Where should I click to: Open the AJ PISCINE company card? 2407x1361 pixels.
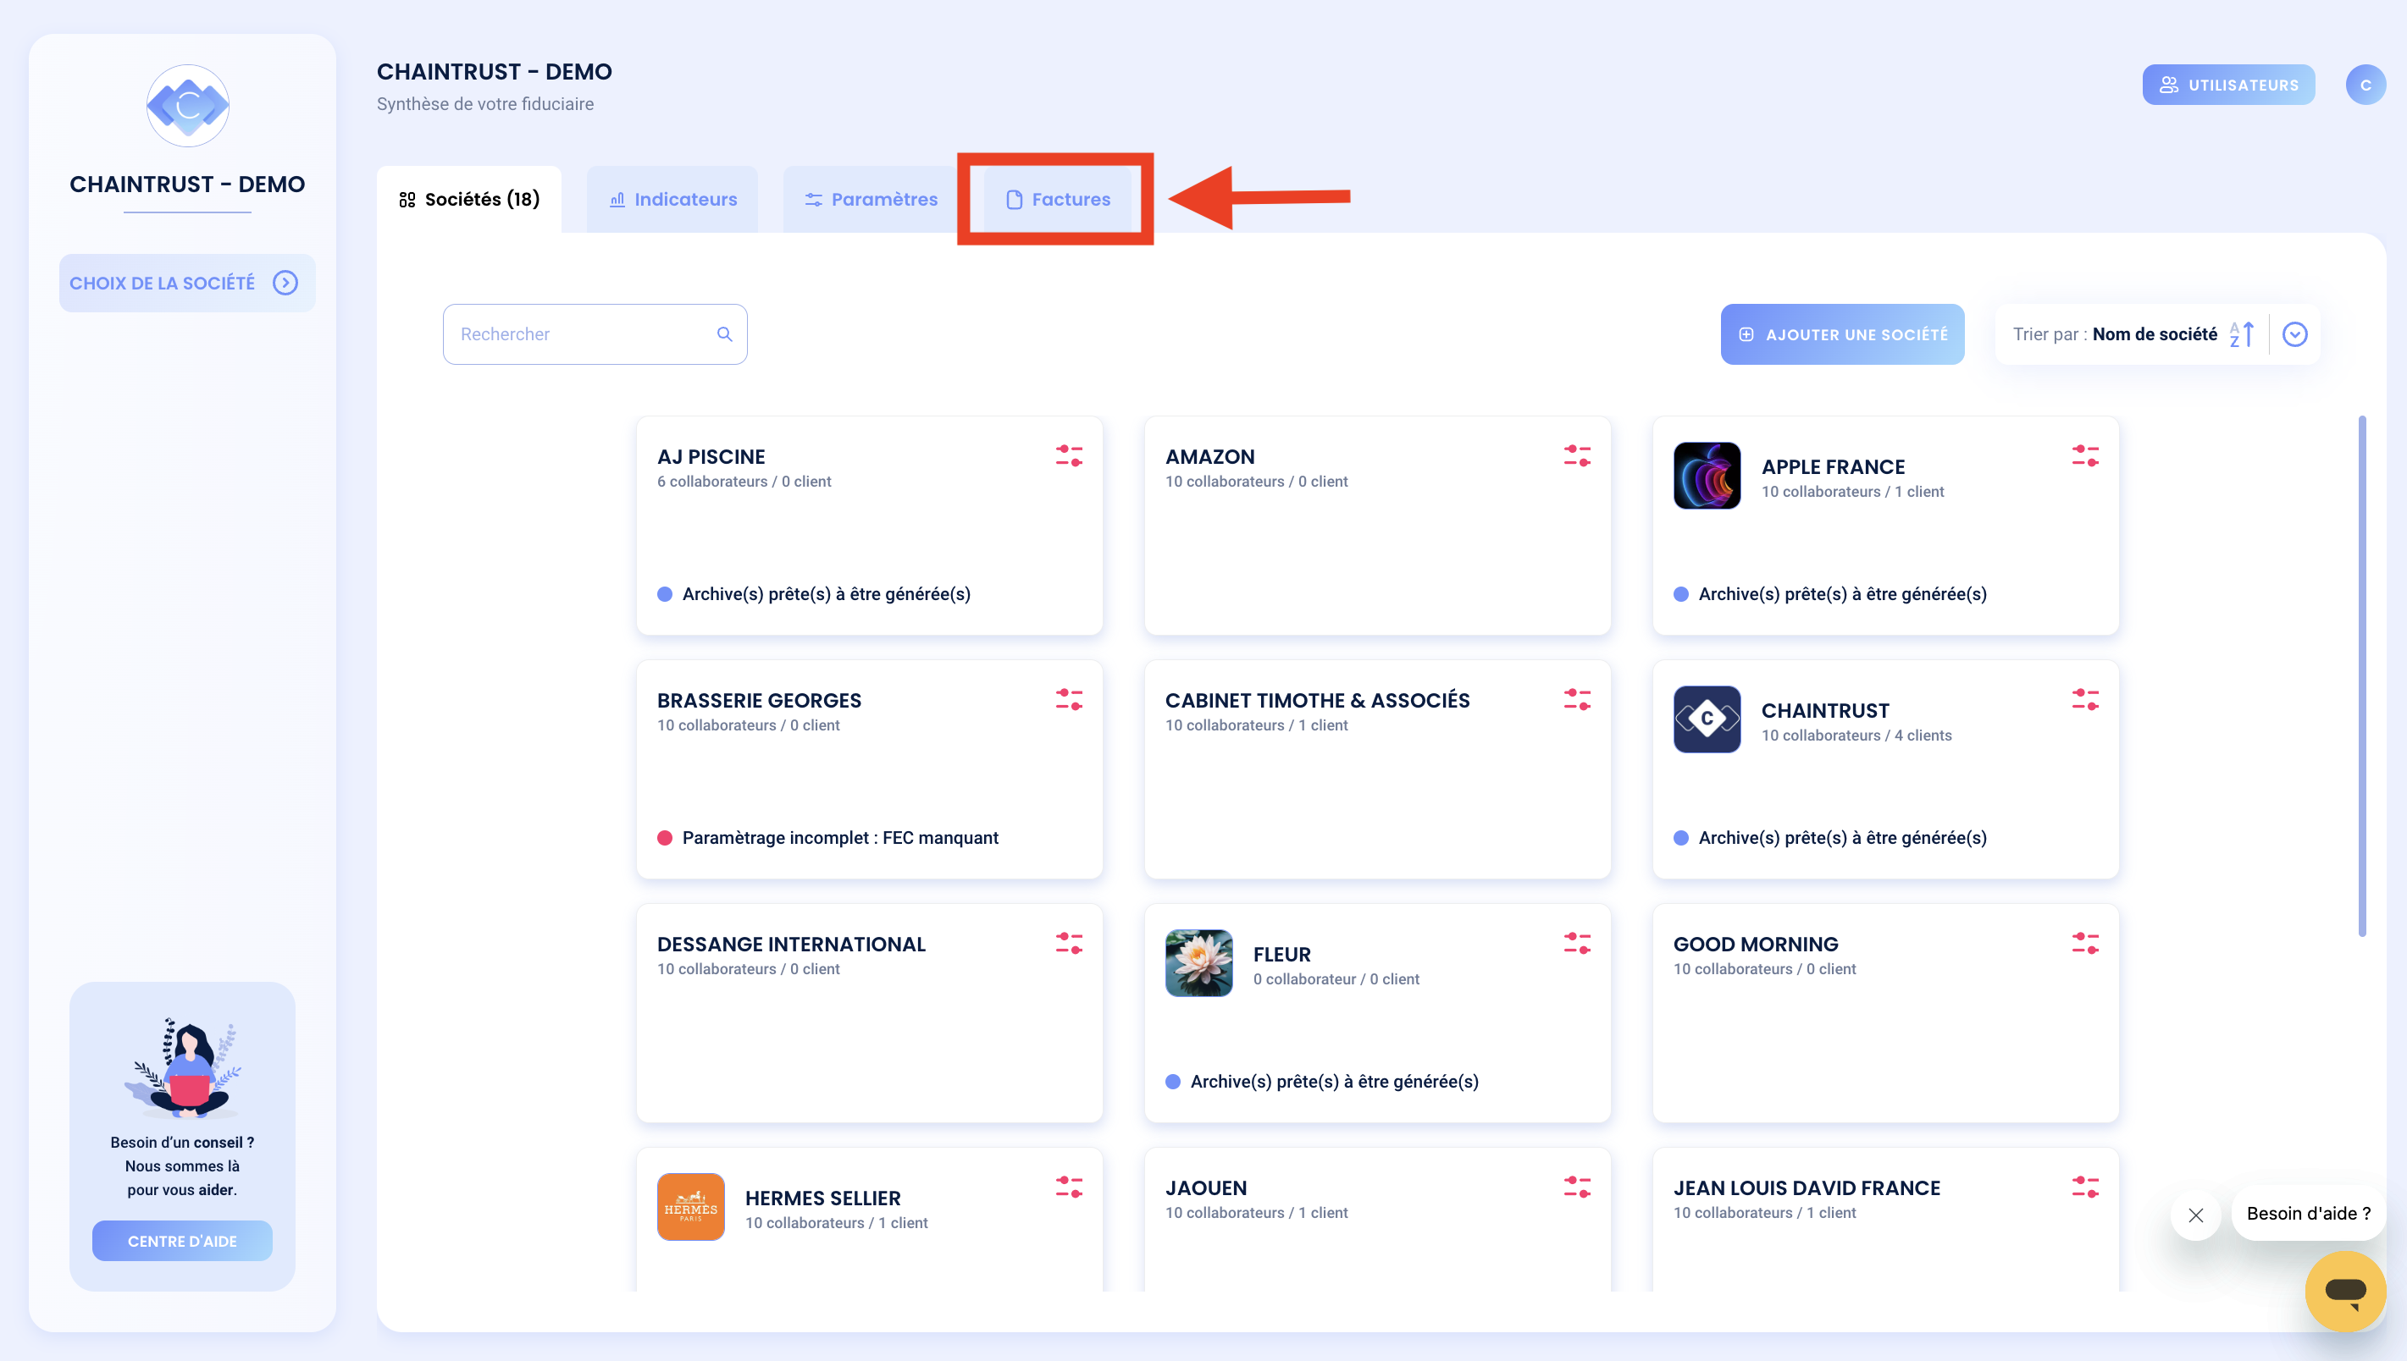tap(869, 526)
